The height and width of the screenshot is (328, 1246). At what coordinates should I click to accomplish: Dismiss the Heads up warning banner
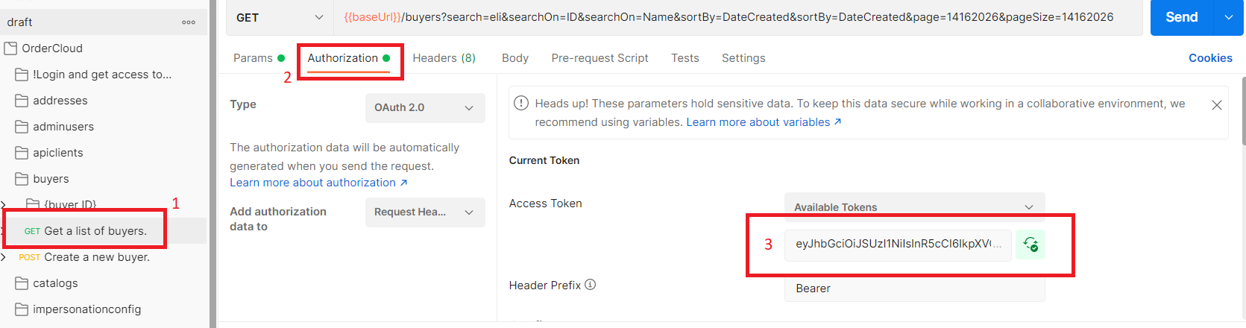(x=1216, y=105)
